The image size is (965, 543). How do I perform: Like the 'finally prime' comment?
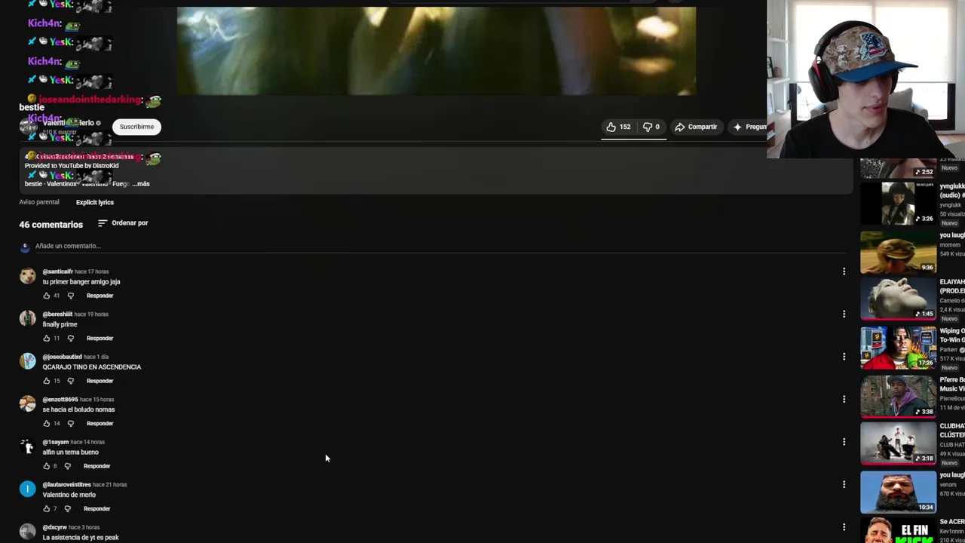pos(46,339)
